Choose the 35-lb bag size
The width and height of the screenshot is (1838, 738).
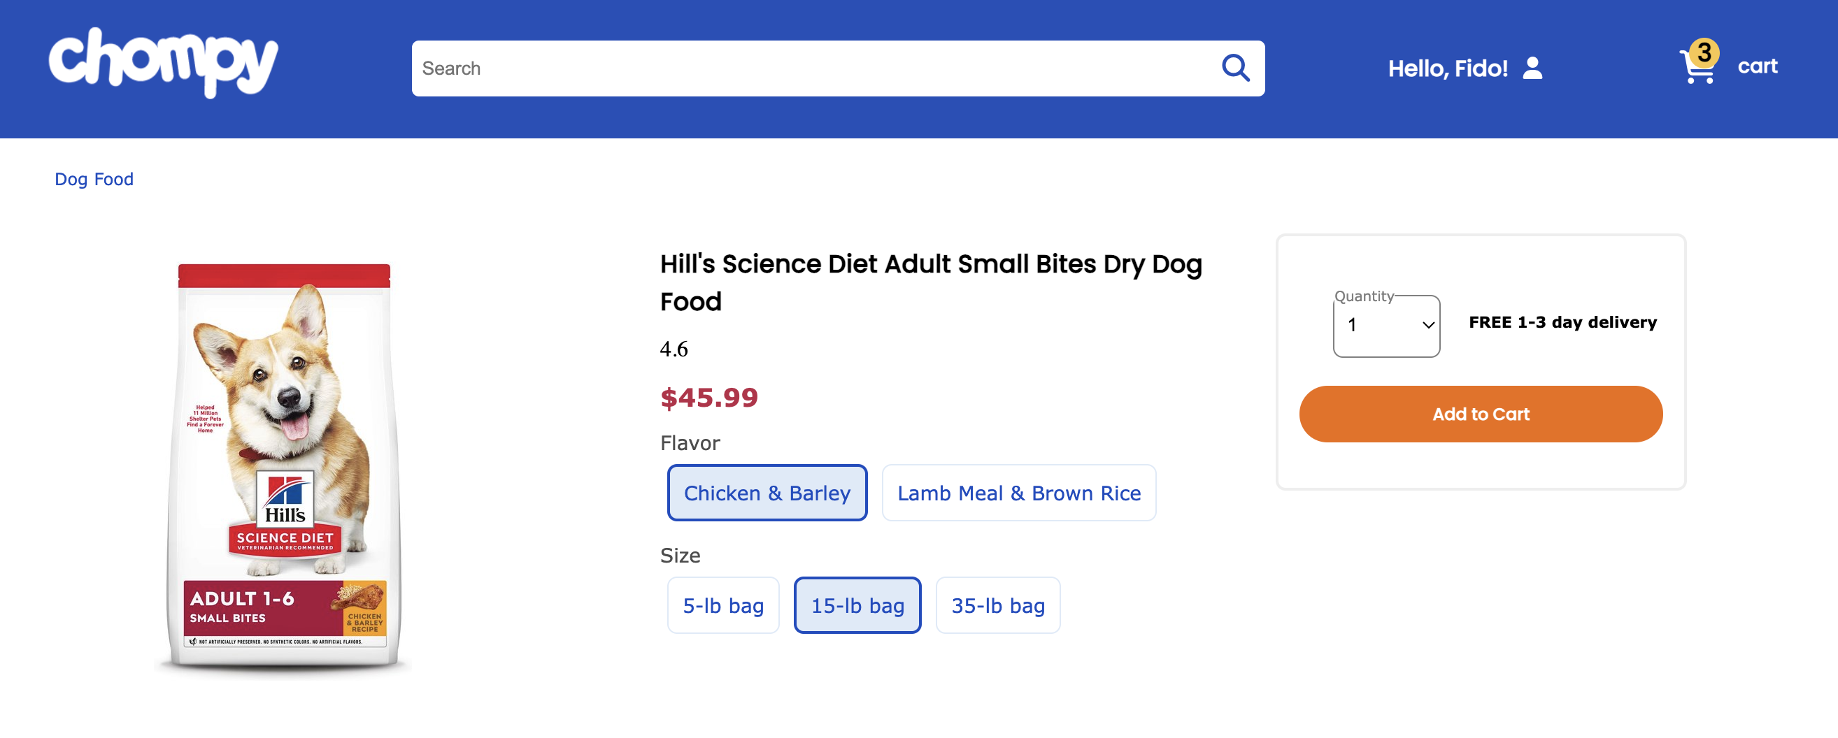coord(997,605)
